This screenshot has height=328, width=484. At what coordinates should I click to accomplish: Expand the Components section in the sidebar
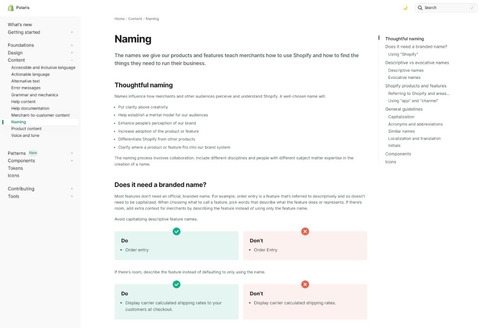coord(71,160)
